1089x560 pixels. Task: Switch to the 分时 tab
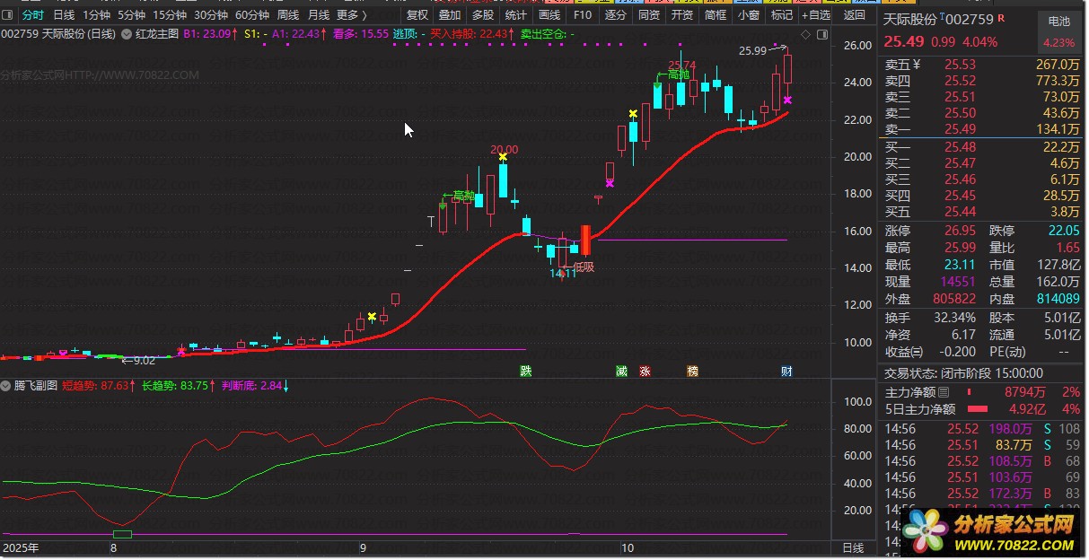click(31, 15)
